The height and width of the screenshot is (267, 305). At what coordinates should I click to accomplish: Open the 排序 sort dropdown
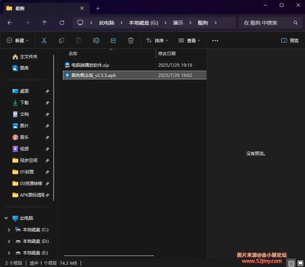157,40
